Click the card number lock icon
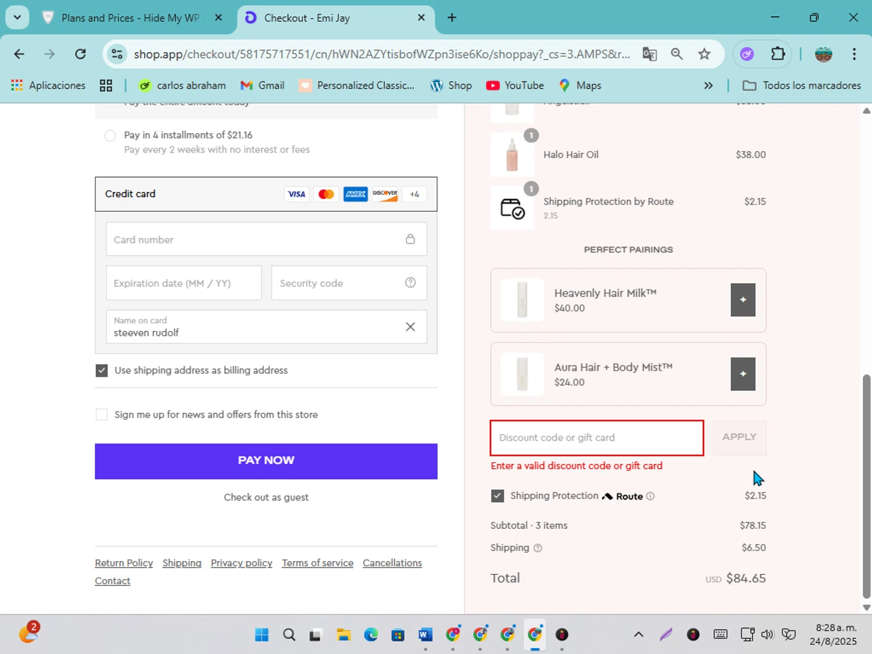The height and width of the screenshot is (654, 872). pos(410,239)
